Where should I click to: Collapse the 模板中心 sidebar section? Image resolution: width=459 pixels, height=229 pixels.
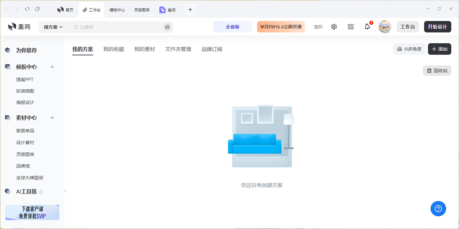[x=52, y=67]
